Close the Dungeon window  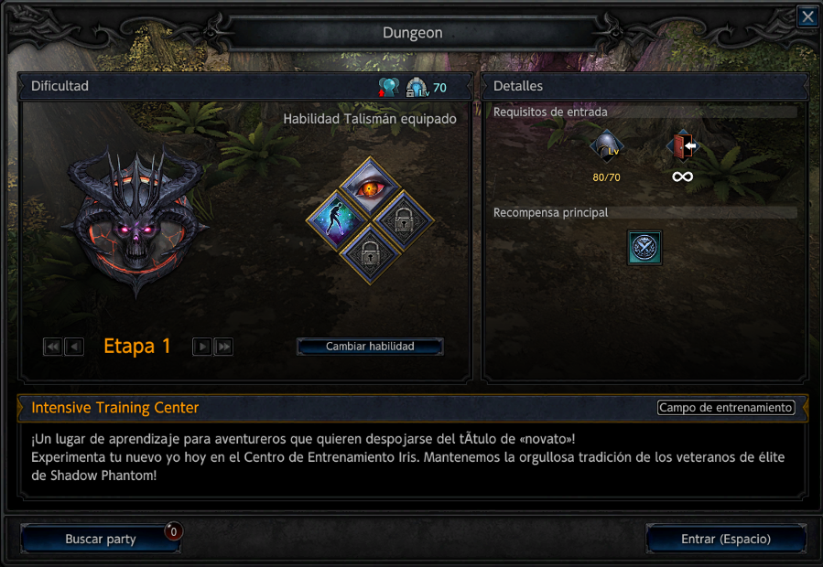(x=807, y=16)
